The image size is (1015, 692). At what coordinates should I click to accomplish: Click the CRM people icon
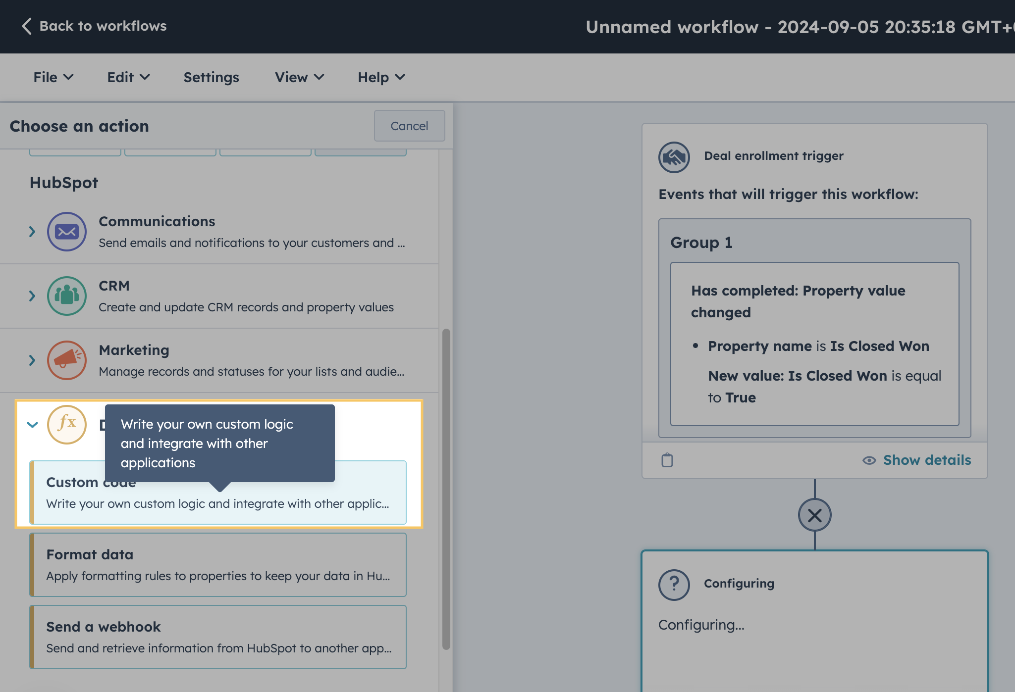click(x=67, y=296)
